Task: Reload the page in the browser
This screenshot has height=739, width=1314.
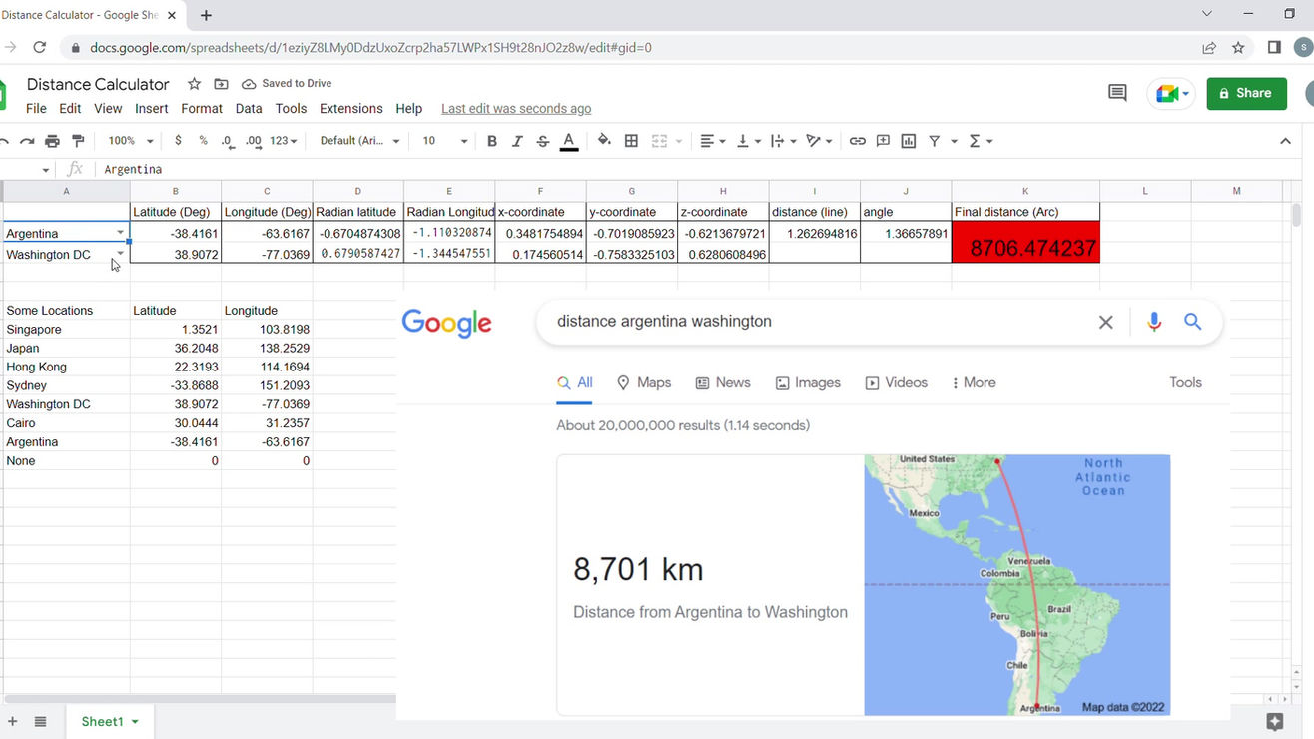Action: (x=40, y=47)
